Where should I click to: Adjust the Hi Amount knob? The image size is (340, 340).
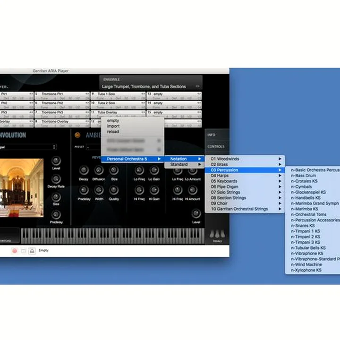193,190
